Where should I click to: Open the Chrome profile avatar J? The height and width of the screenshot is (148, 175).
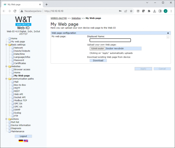click(166, 11)
